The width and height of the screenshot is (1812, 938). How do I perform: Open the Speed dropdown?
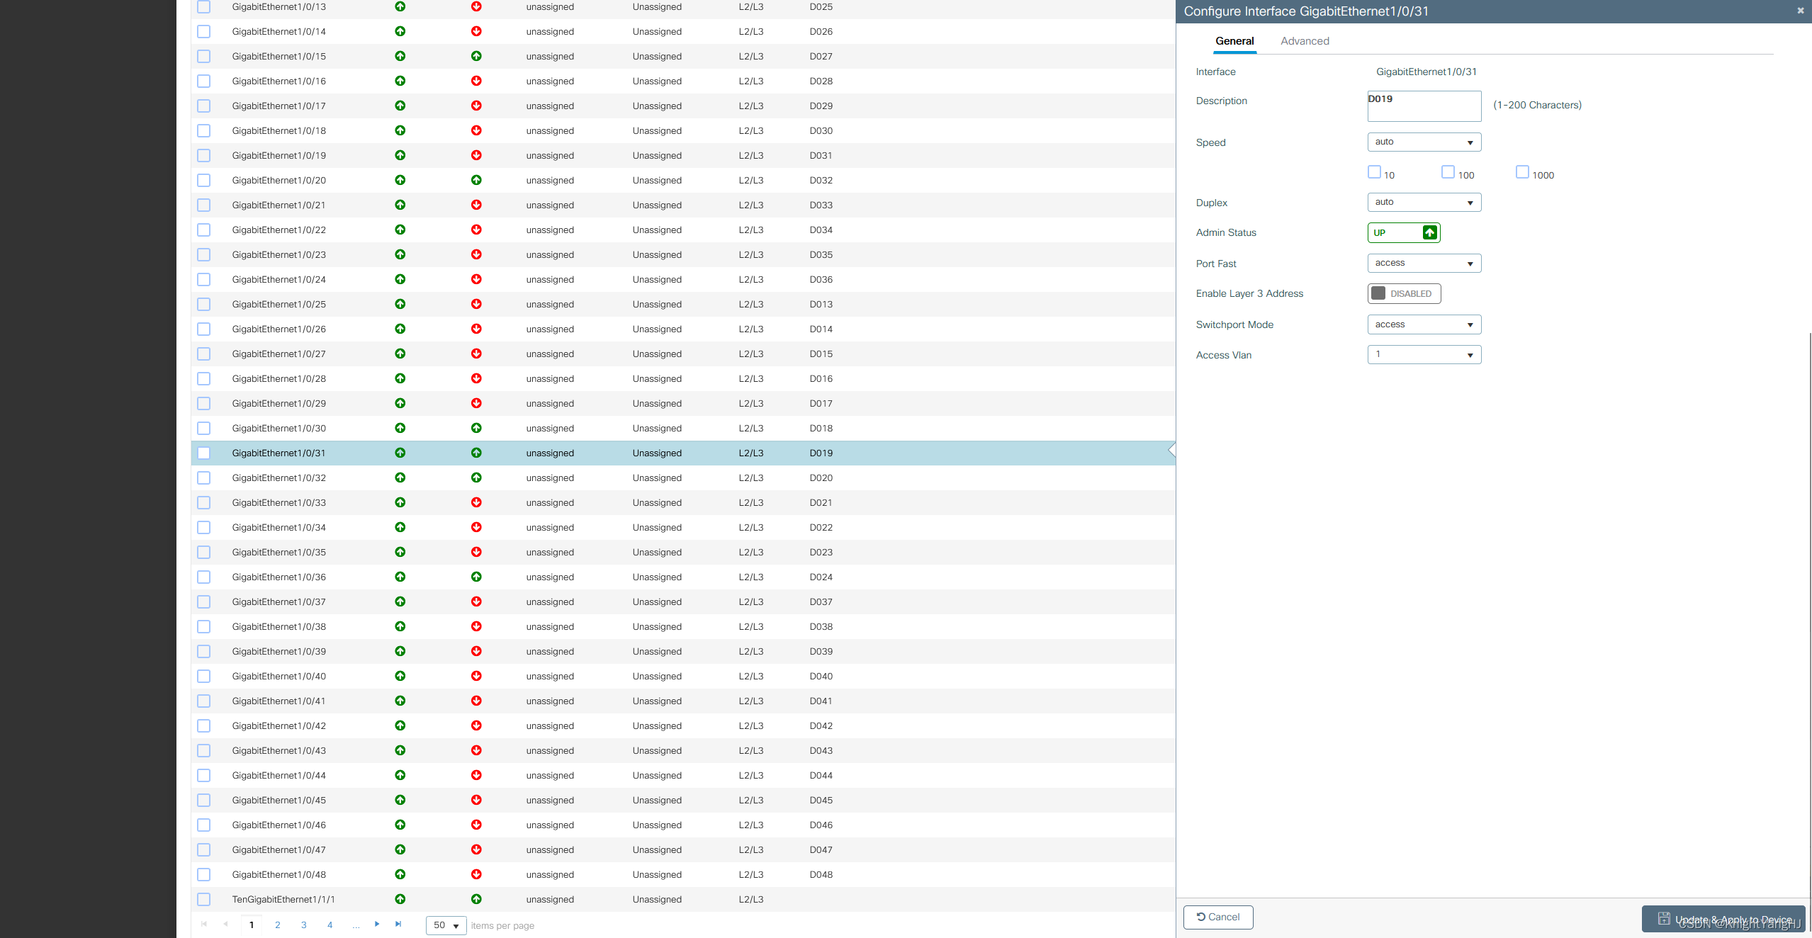click(1424, 142)
